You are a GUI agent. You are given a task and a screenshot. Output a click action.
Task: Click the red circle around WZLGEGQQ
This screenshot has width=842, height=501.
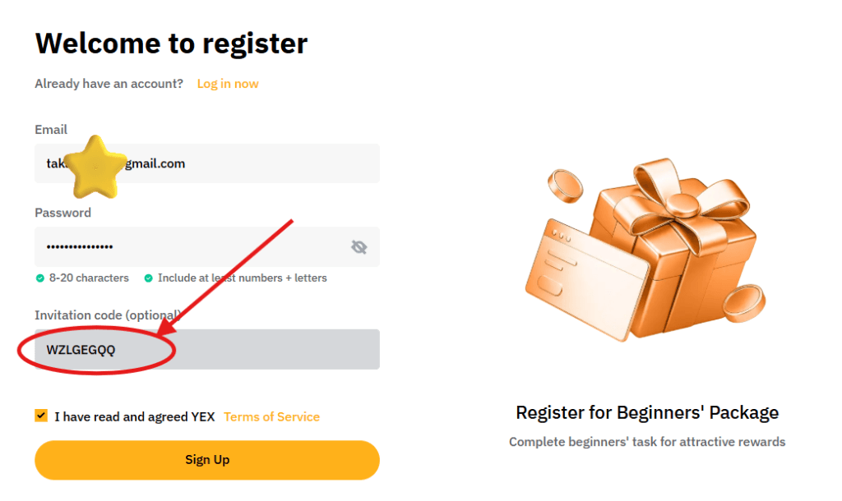coord(97,349)
